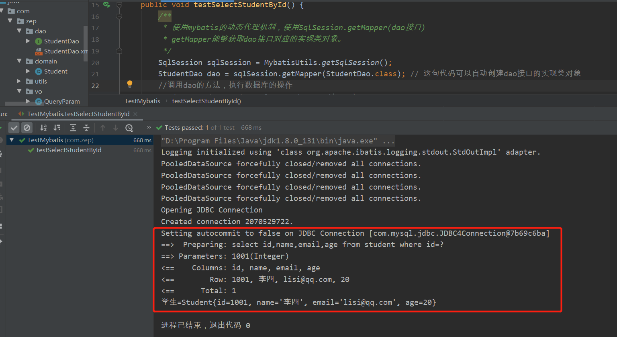The width and height of the screenshot is (617, 337).
Task: Toggle Show Passed tests checkmark button
Action: coord(14,128)
